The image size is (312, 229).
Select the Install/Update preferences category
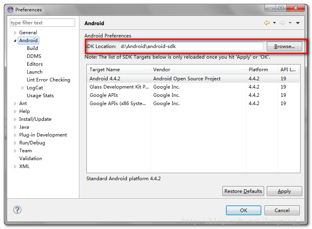click(35, 119)
